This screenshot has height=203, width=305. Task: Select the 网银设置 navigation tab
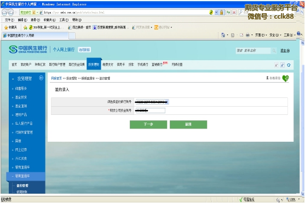[177, 65]
